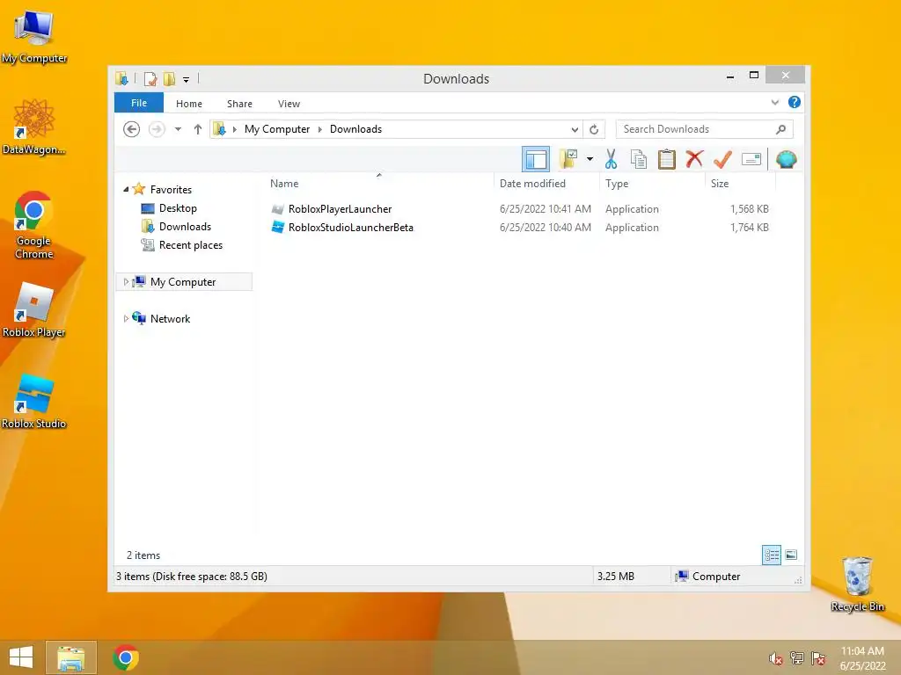Open the address bar history dropdown
Viewport: 901px width, 675px height.
[x=574, y=129]
